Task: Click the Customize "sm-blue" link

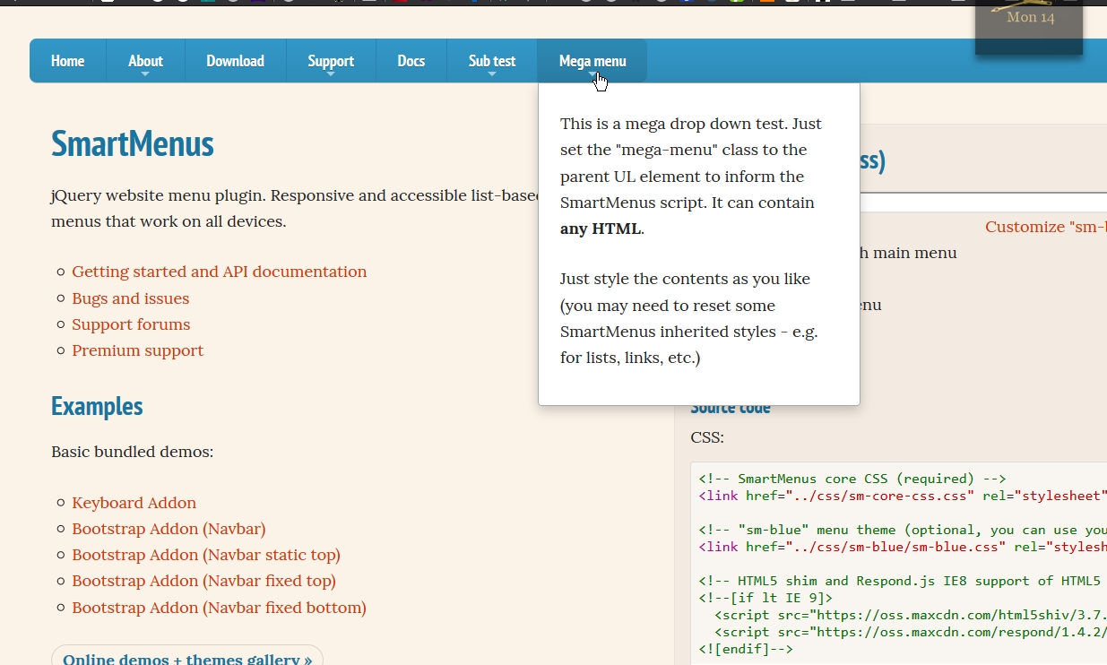Action: click(1045, 227)
